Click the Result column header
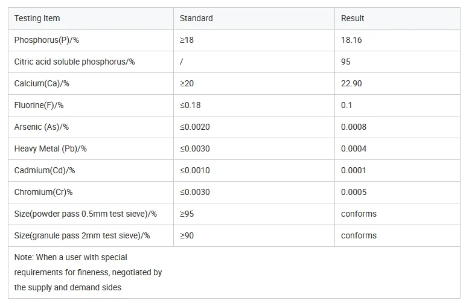Image resolution: width=466 pixels, height=303 pixels. coord(353,18)
